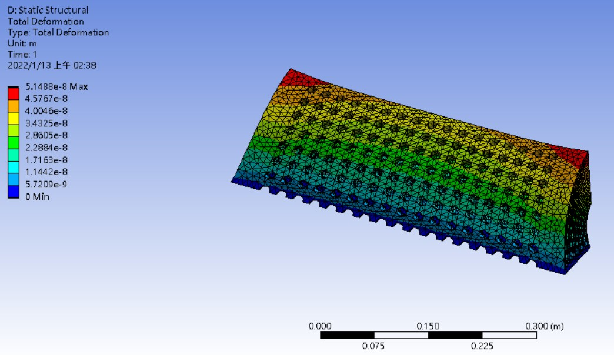Select the "4.5767e-8" legend value

pos(46,98)
